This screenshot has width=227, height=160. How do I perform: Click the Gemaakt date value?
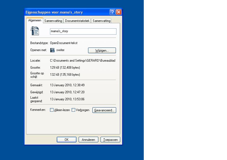pyautogui.click(x=67, y=85)
